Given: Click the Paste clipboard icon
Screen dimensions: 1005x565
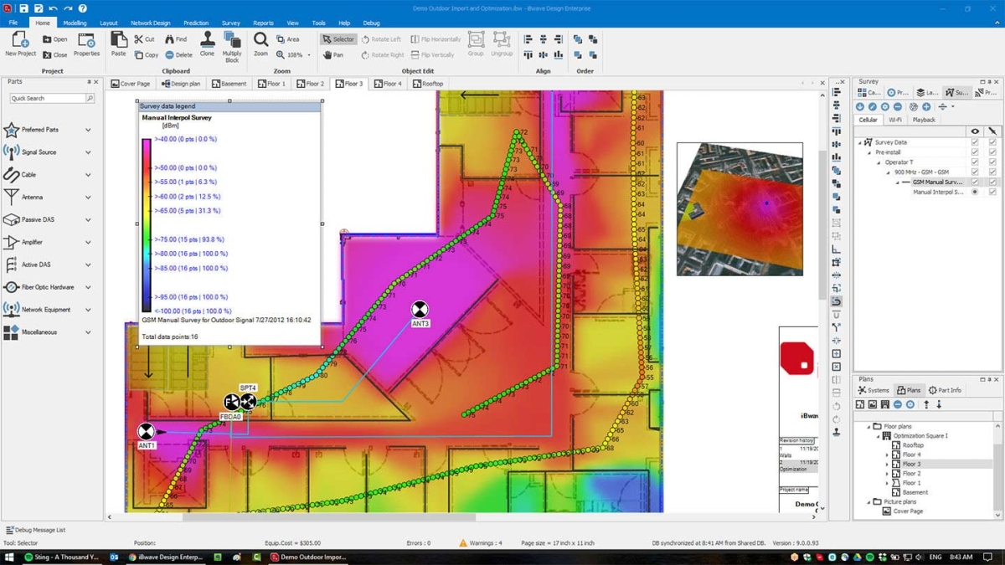Looking at the screenshot, I should click(x=118, y=40).
